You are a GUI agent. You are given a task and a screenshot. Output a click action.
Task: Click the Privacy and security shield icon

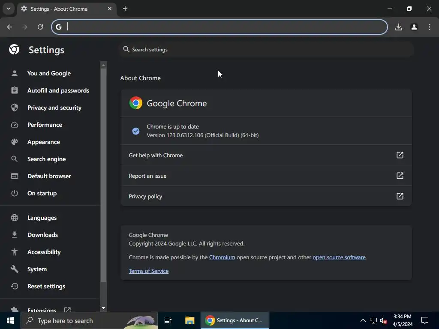click(14, 108)
